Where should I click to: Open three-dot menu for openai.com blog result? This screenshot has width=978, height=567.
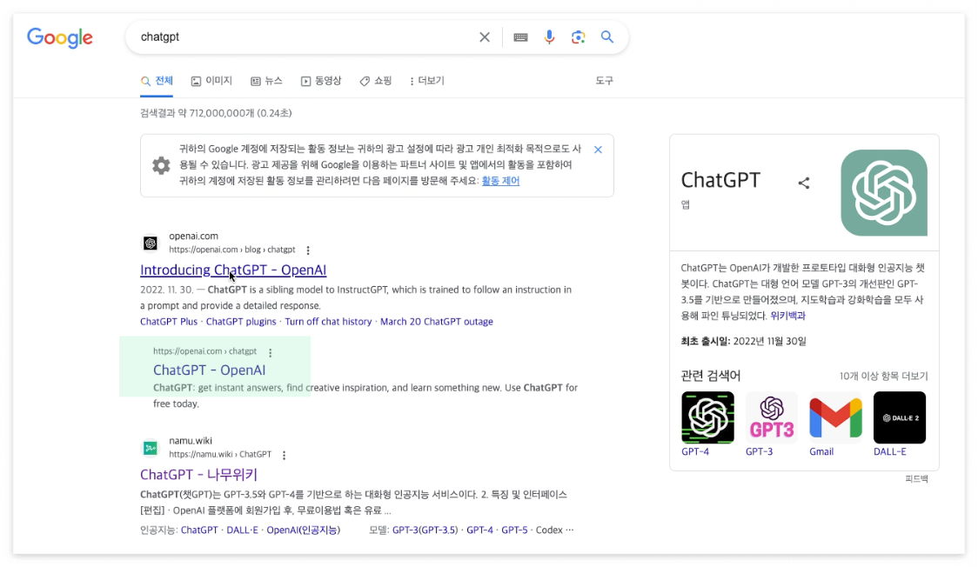[308, 250]
